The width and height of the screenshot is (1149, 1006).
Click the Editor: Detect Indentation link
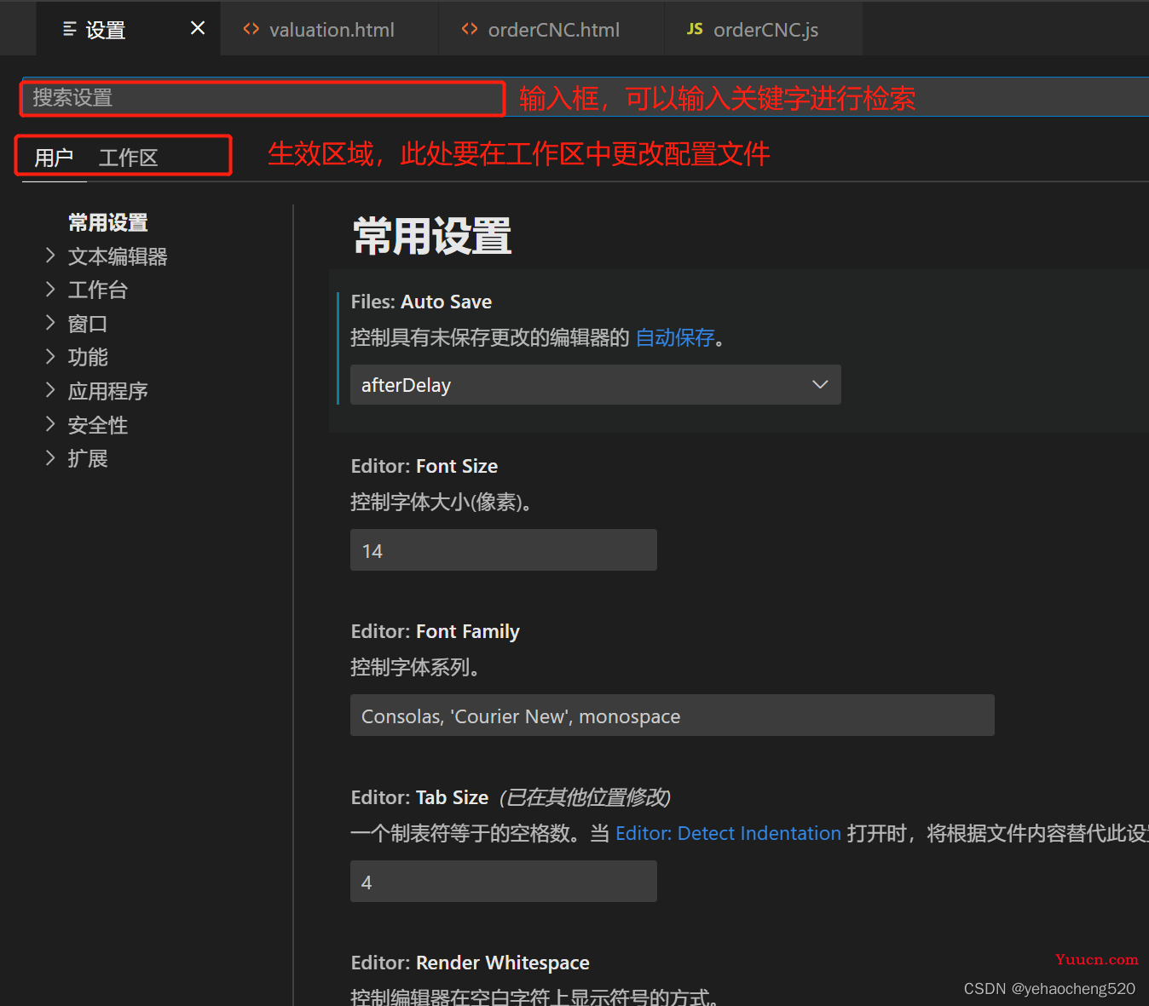click(x=728, y=833)
